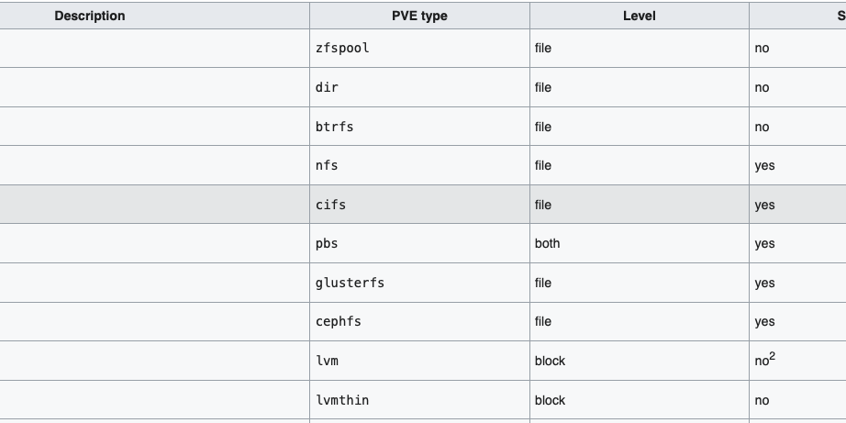The width and height of the screenshot is (846, 423).
Task: Click the PVE type column header
Action: pos(419,16)
